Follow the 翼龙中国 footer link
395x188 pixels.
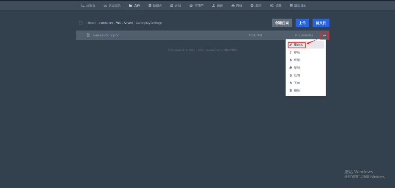230,50
